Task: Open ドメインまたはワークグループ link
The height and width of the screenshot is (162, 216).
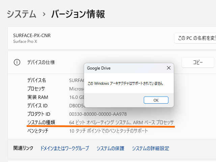Action: (64, 148)
